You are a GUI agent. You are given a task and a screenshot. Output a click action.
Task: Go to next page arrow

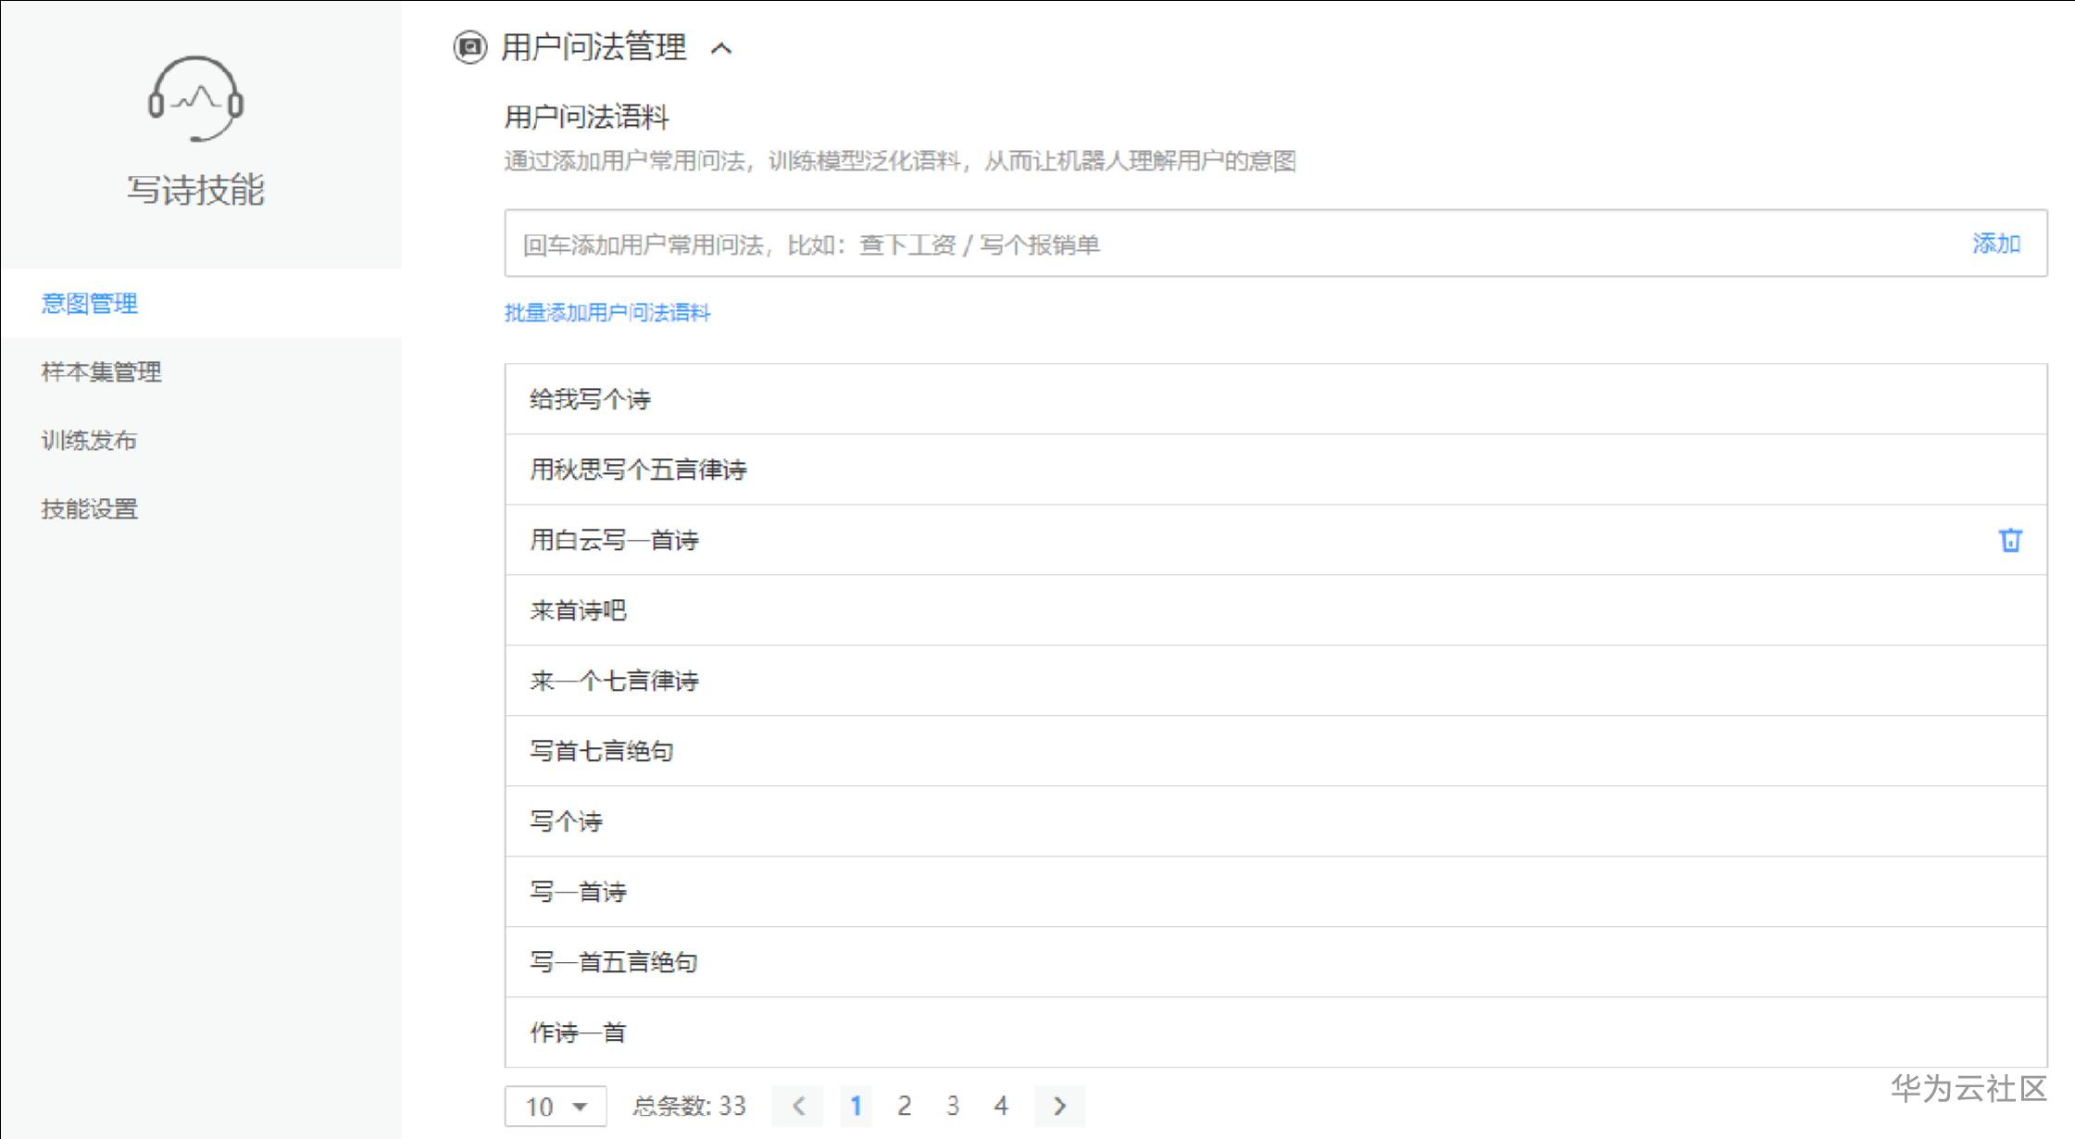coord(1059,1106)
